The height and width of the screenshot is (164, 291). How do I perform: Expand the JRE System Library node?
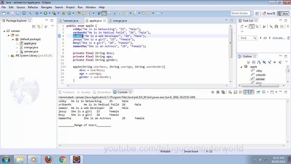(x=8, y=56)
